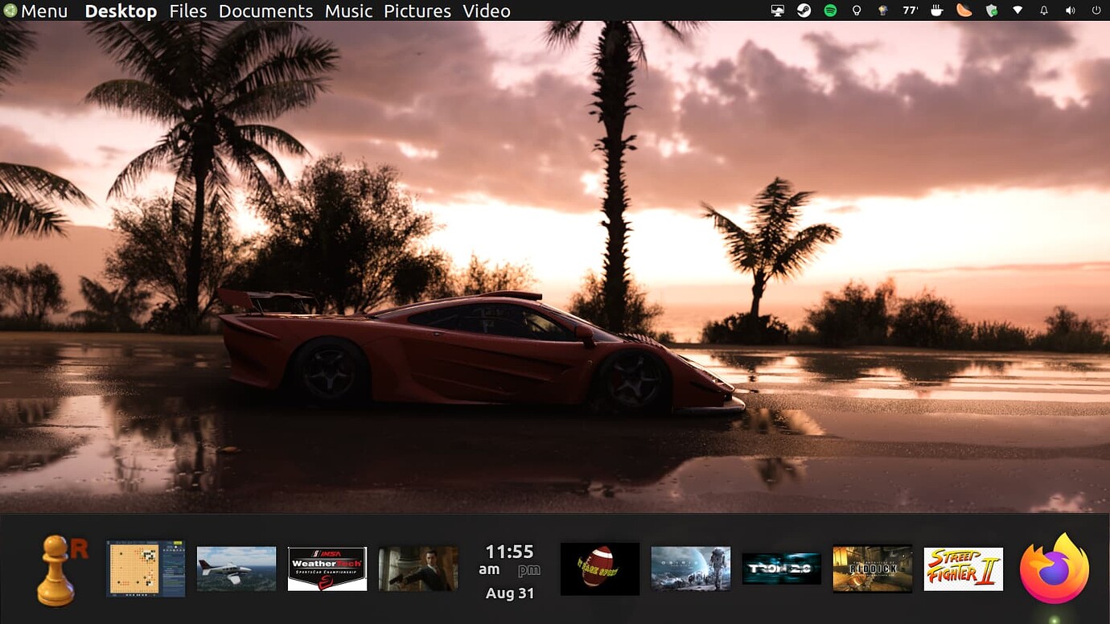
Task: Click the orange slice tray icon
Action: pyautogui.click(x=964, y=10)
